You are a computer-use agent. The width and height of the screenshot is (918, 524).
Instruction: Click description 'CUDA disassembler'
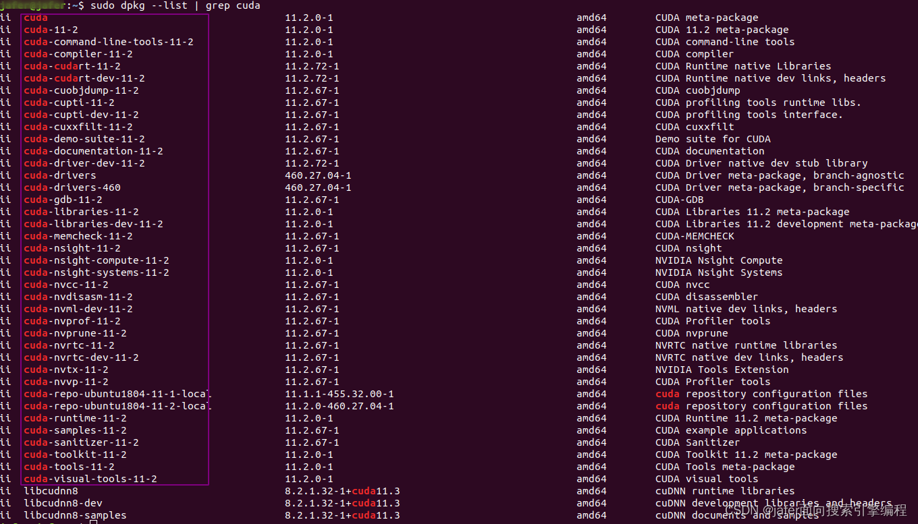(707, 297)
